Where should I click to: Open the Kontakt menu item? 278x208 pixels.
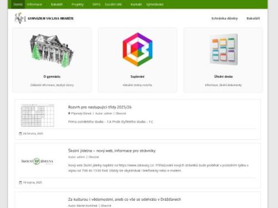136,4
